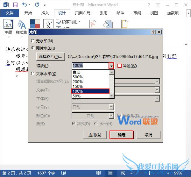Click the scale combo box dropdown arrow
The width and height of the screenshot is (191, 177).
tap(111, 66)
